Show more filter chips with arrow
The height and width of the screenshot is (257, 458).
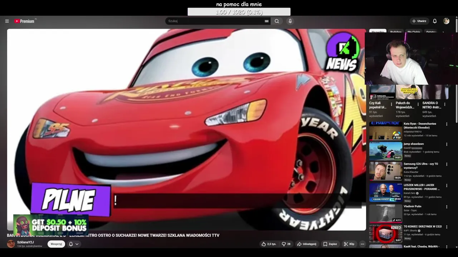(x=443, y=32)
